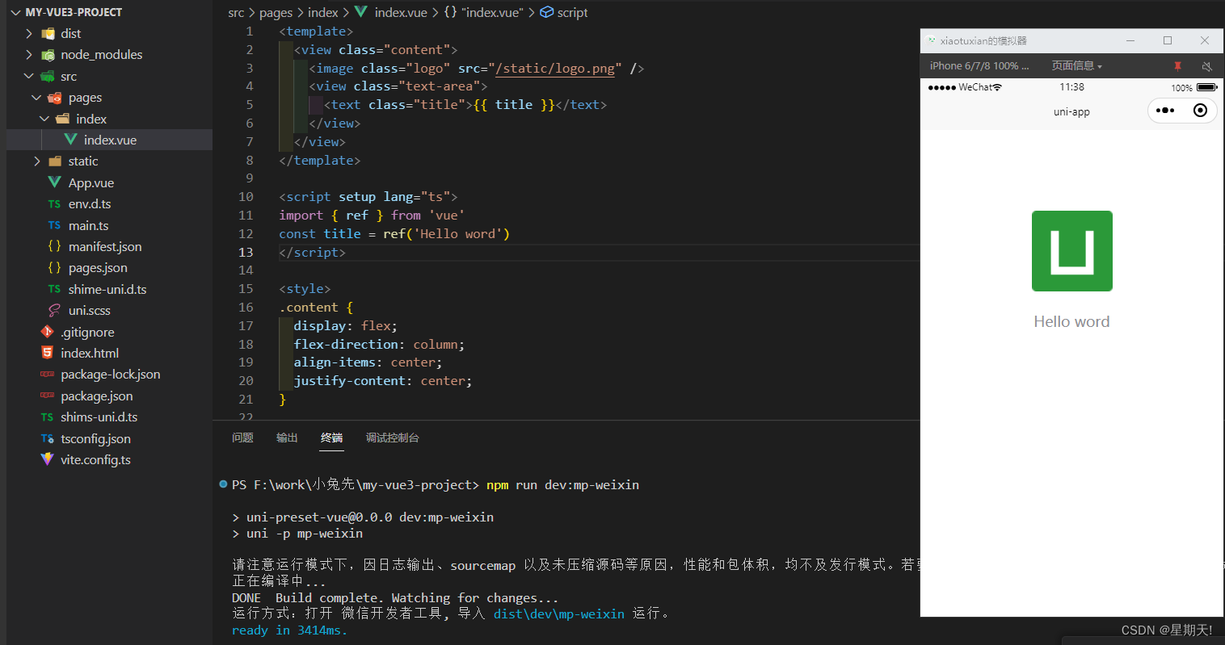Collapse the pages folder chevron

click(x=36, y=98)
